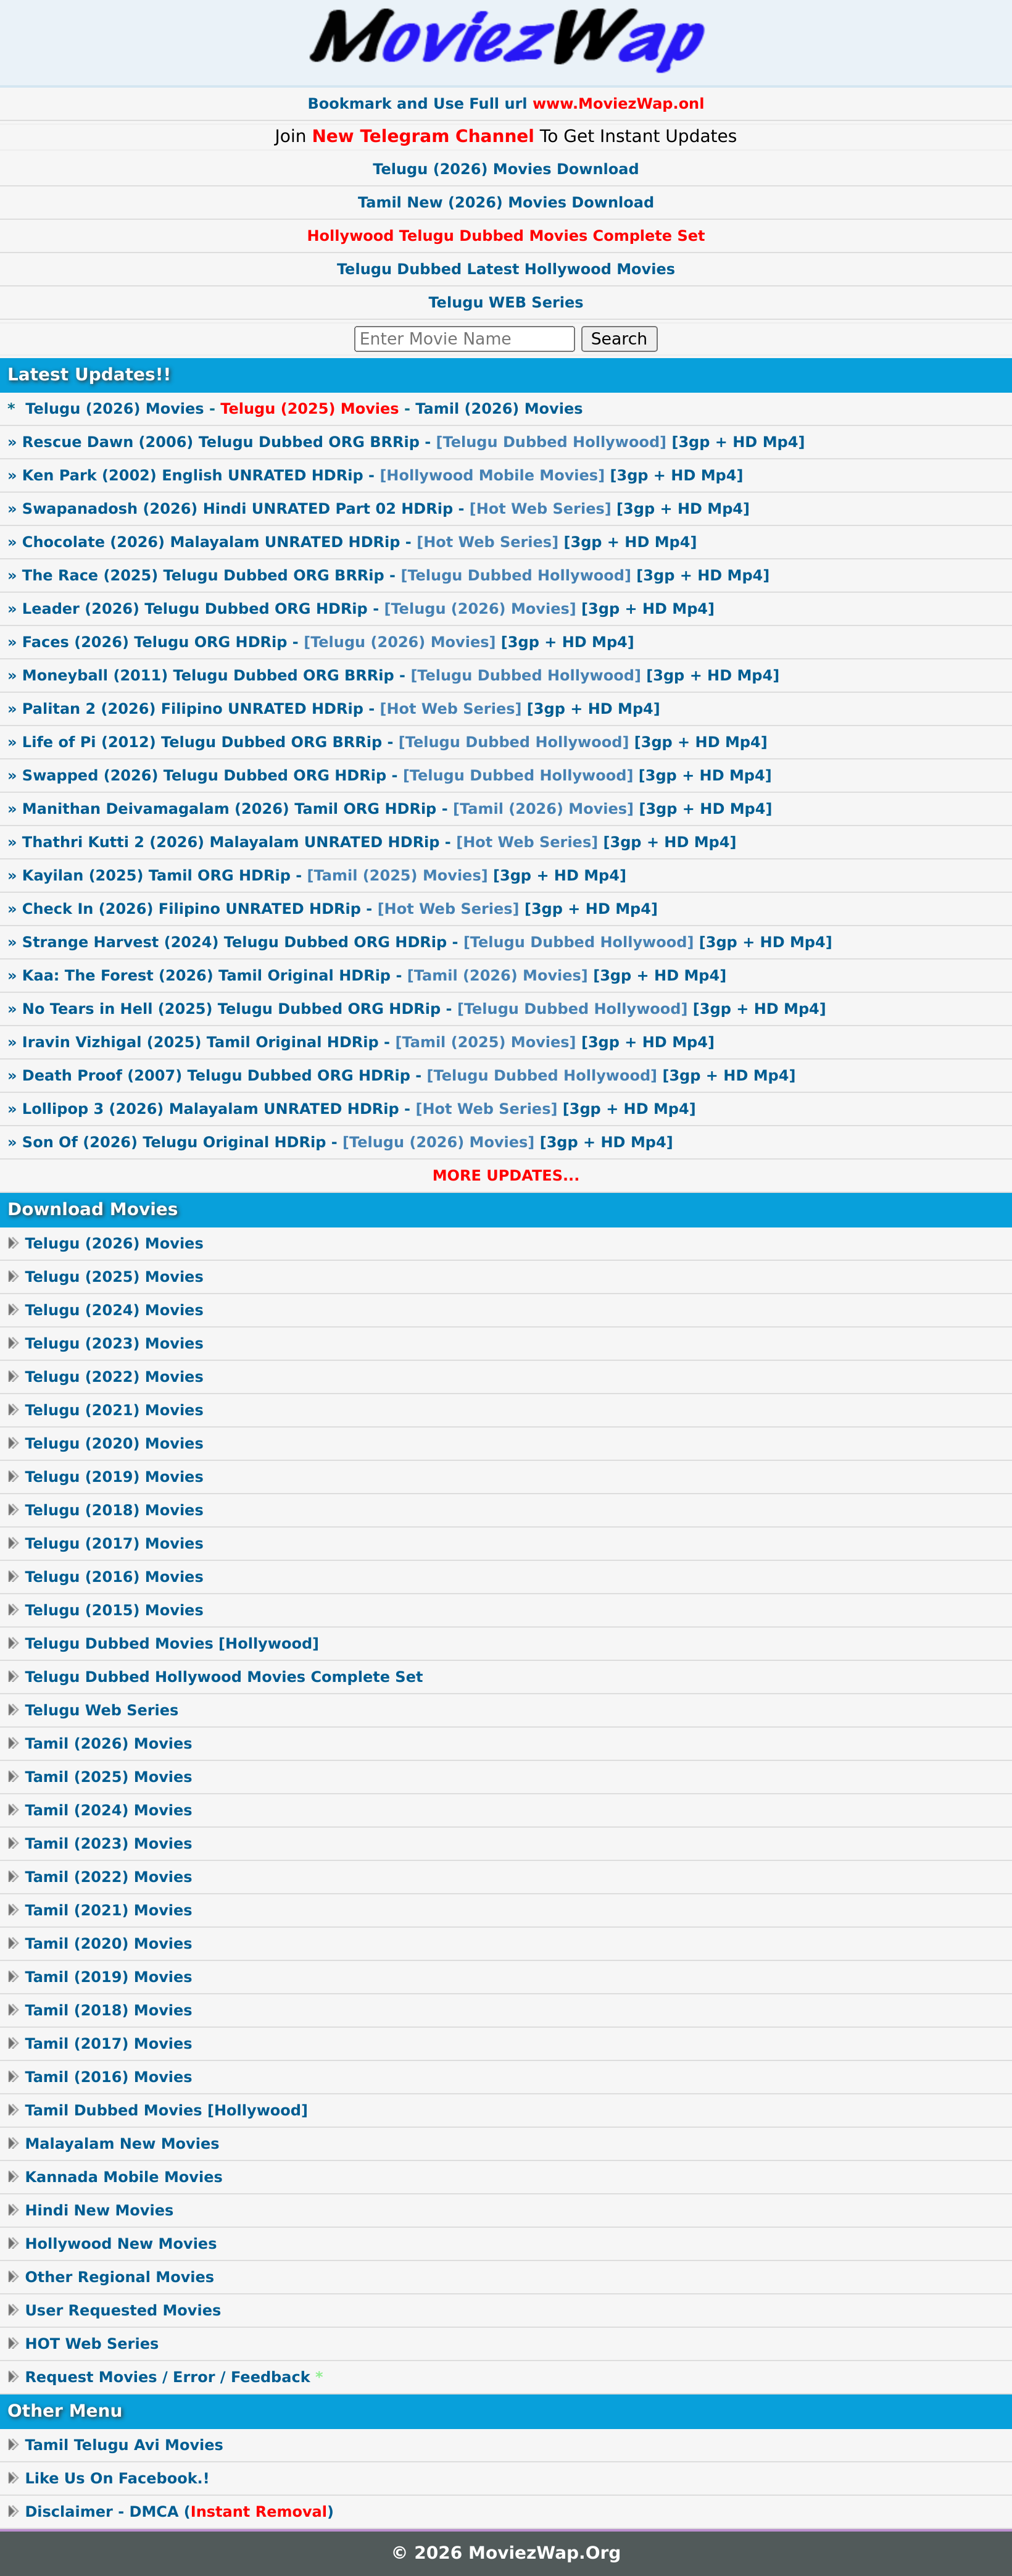This screenshot has height=2576, width=1012.
Task: Open Tamil (2026) Movies in Download Movies list
Action: pos(108,1743)
